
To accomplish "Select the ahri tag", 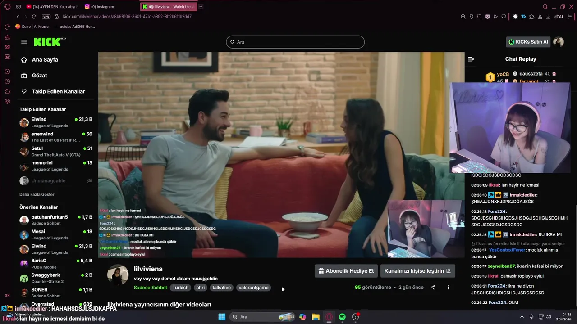I will (200, 288).
